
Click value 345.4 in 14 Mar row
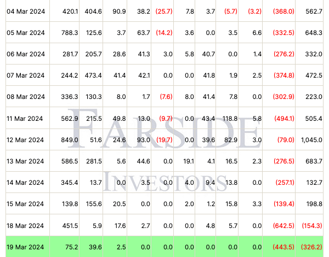(70, 183)
